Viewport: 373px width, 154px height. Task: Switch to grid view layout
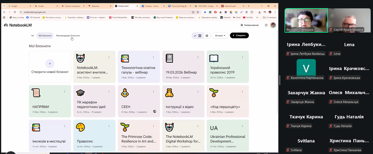(200, 35)
